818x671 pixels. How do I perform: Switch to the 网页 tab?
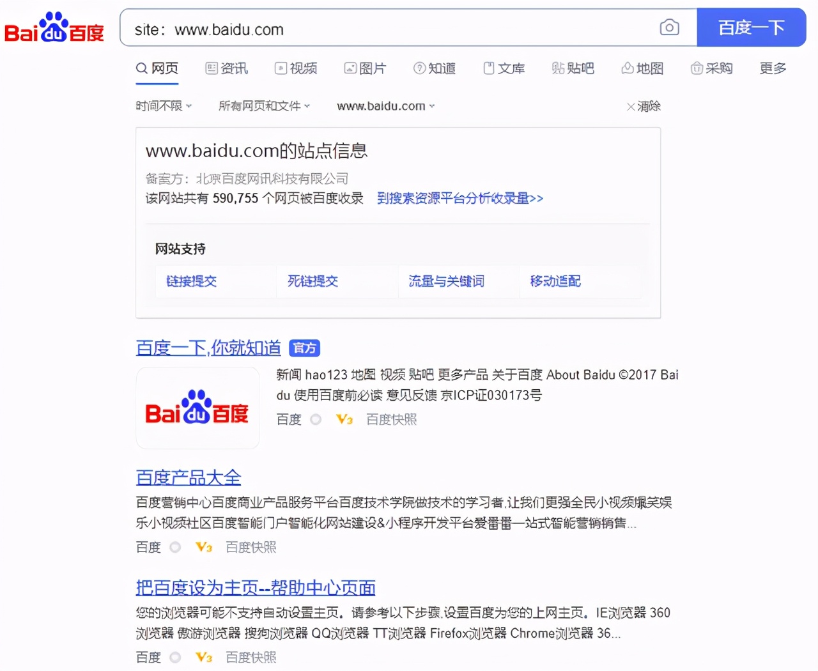[x=157, y=68]
